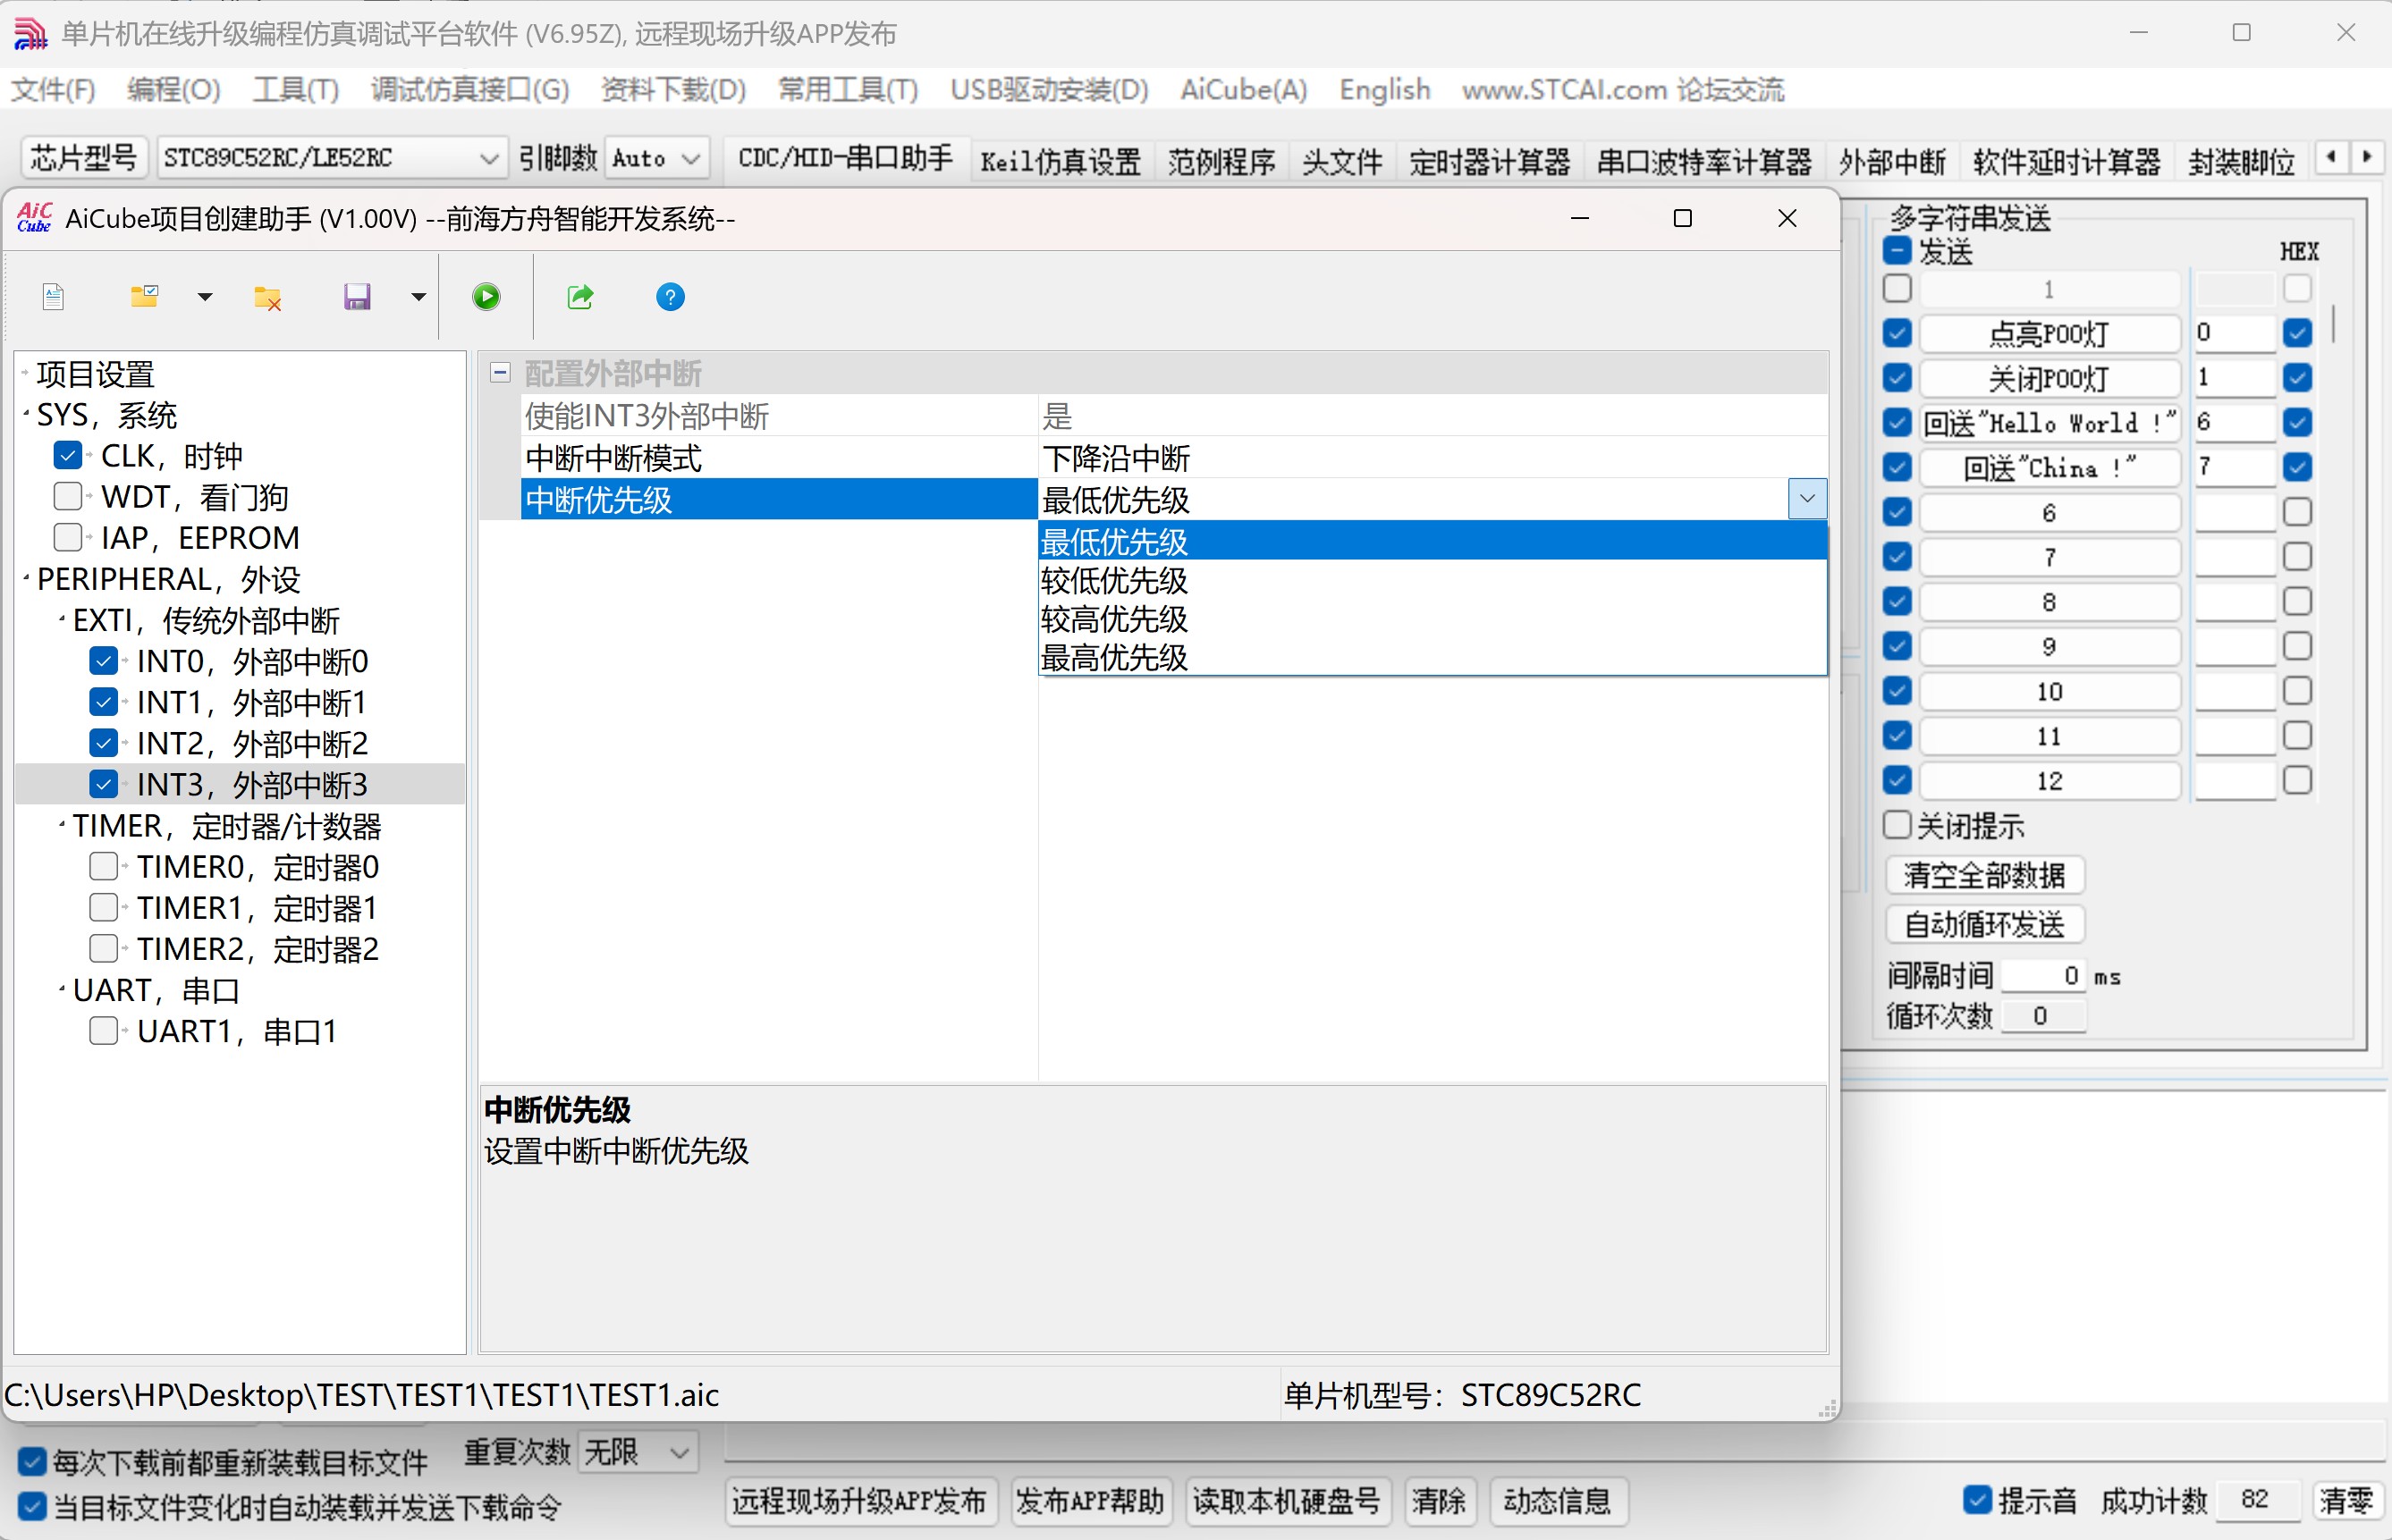Click the open project folder icon
Viewport: 2392px width, 1540px height.
tap(145, 296)
